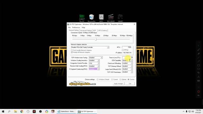Launch Google Chrome from the taskbar

click(22, 111)
